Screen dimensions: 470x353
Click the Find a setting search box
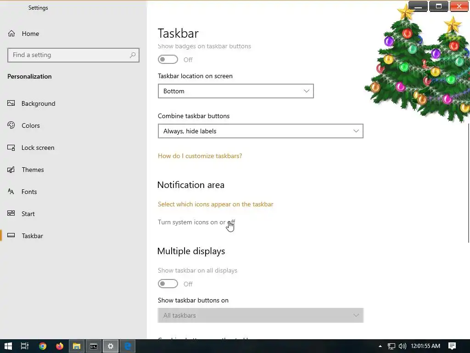click(73, 55)
